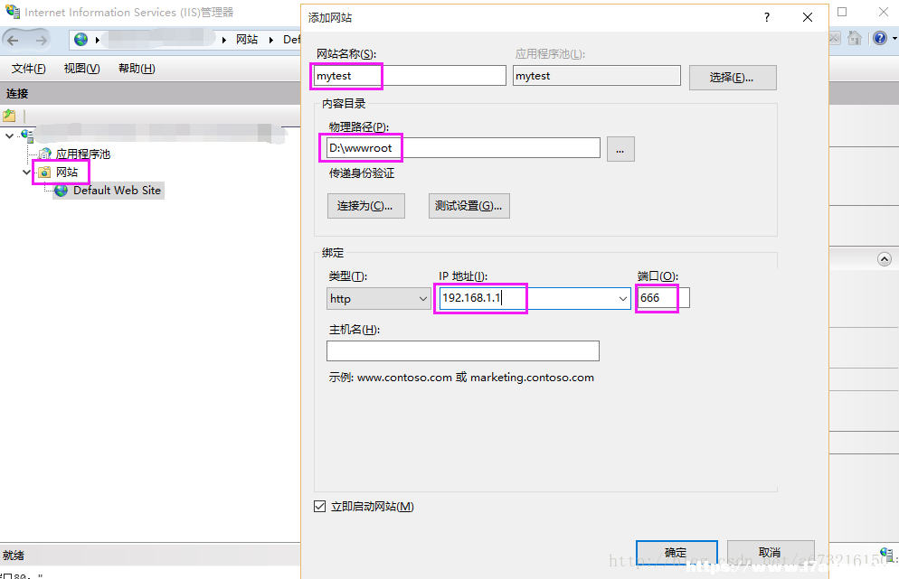Open the help icon in IIS toolbar

tap(880, 38)
